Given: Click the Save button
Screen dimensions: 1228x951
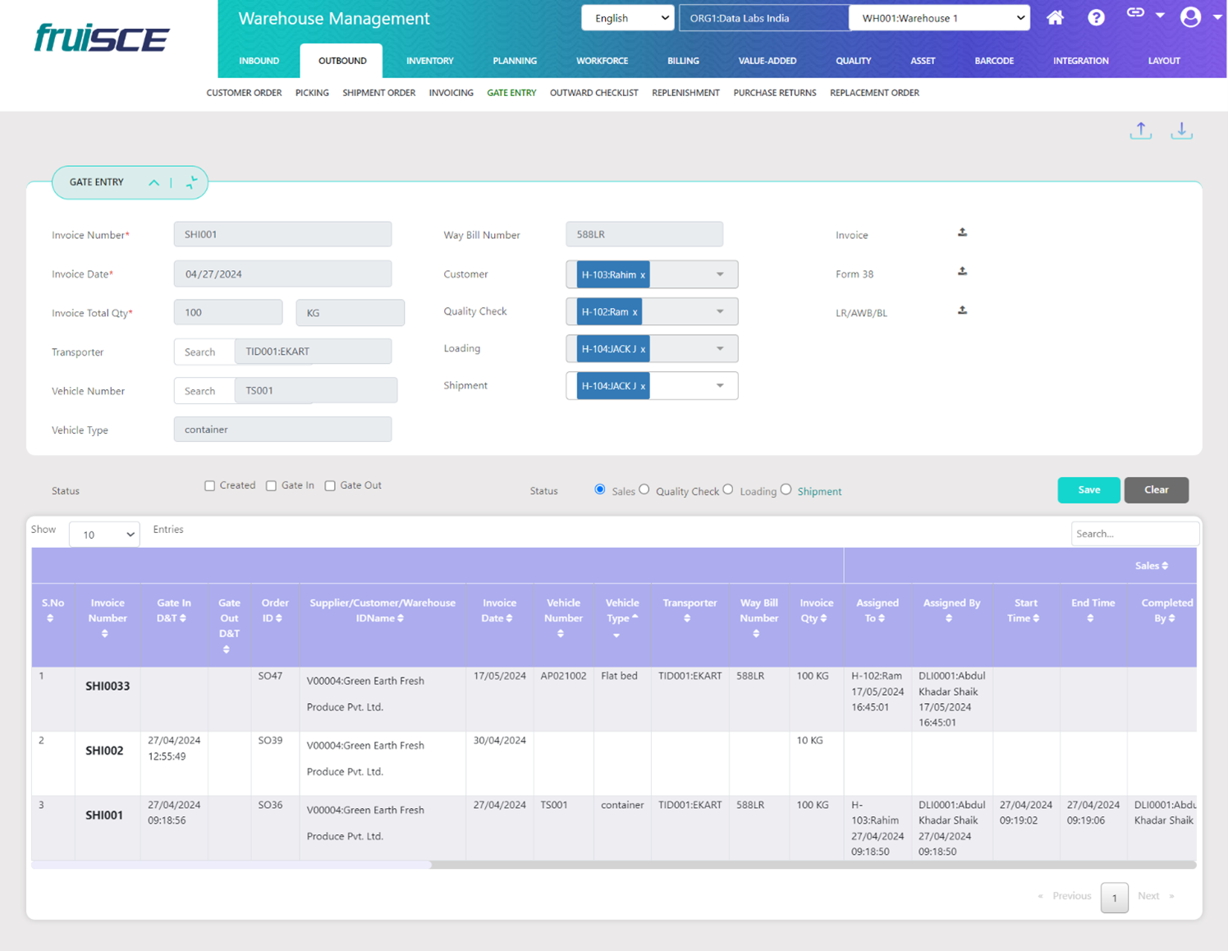Looking at the screenshot, I should (x=1088, y=490).
